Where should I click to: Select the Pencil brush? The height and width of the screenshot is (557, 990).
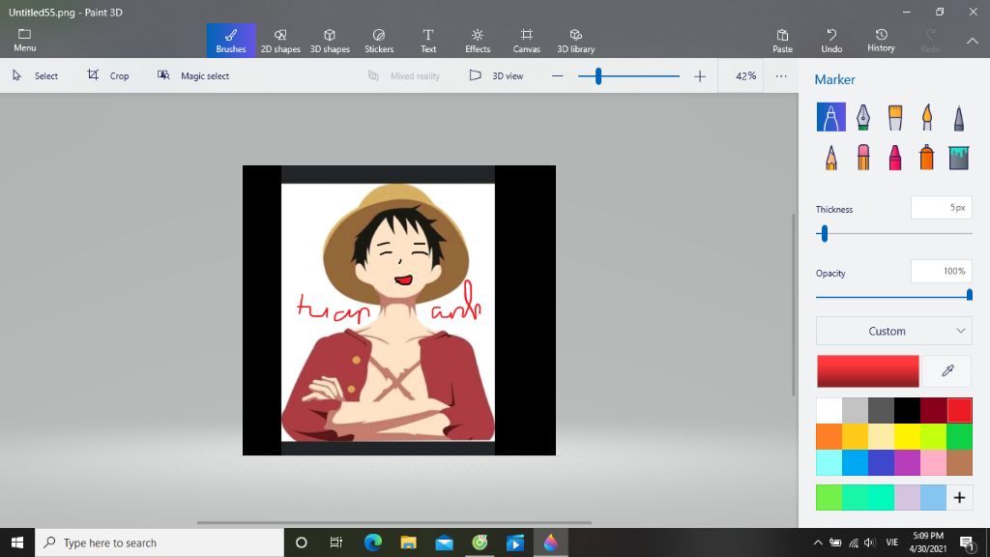point(830,158)
